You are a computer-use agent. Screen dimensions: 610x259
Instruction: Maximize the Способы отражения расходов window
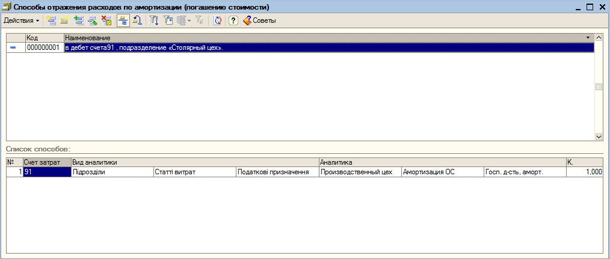[590, 7]
